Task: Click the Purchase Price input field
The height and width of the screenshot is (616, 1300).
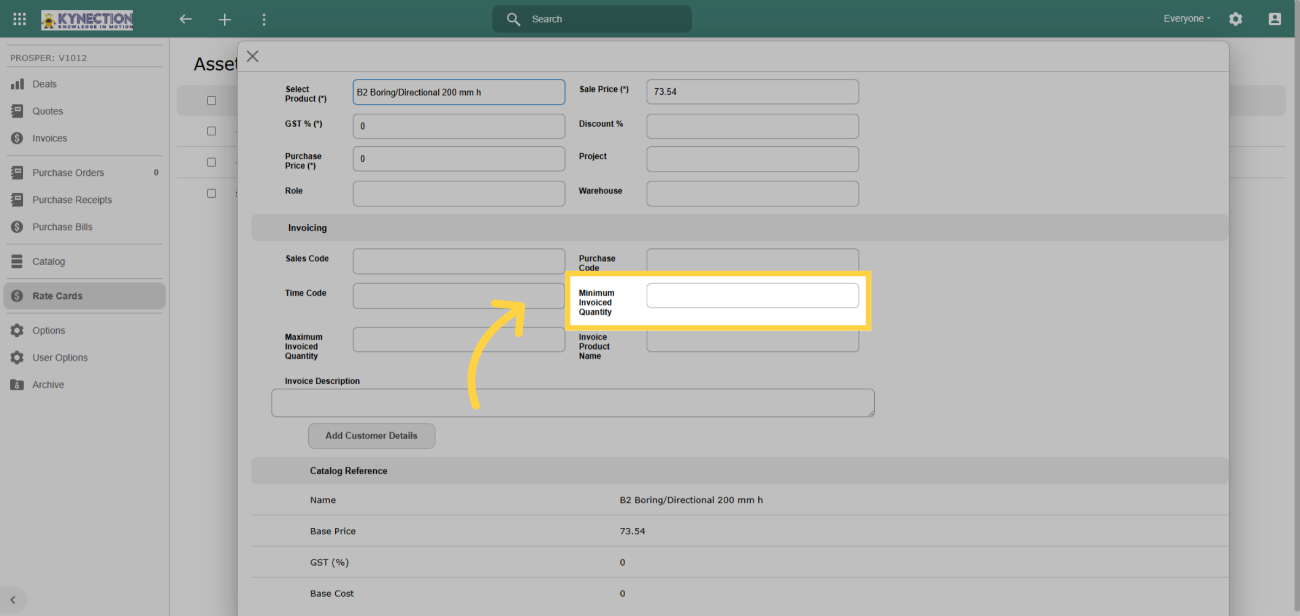Action: (459, 159)
